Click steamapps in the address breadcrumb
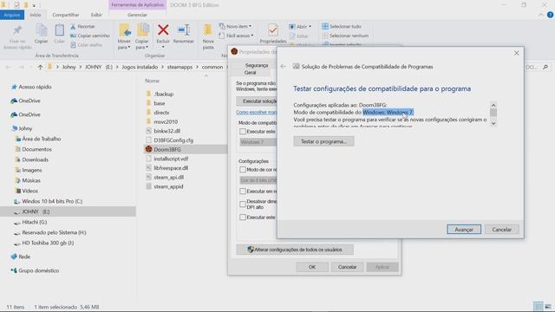 [x=180, y=67]
